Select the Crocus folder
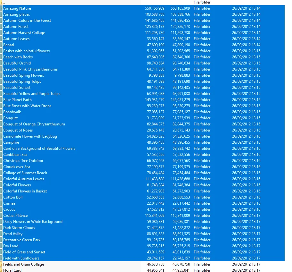Image resolution: width=292 pixels, height=272 pixels. pos(9,209)
